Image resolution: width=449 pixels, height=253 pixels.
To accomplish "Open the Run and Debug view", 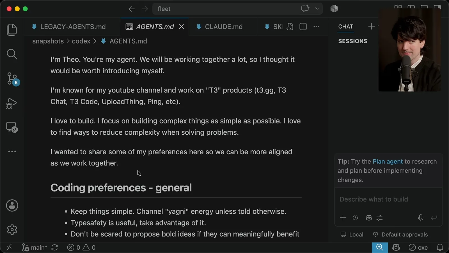I will coord(12,103).
